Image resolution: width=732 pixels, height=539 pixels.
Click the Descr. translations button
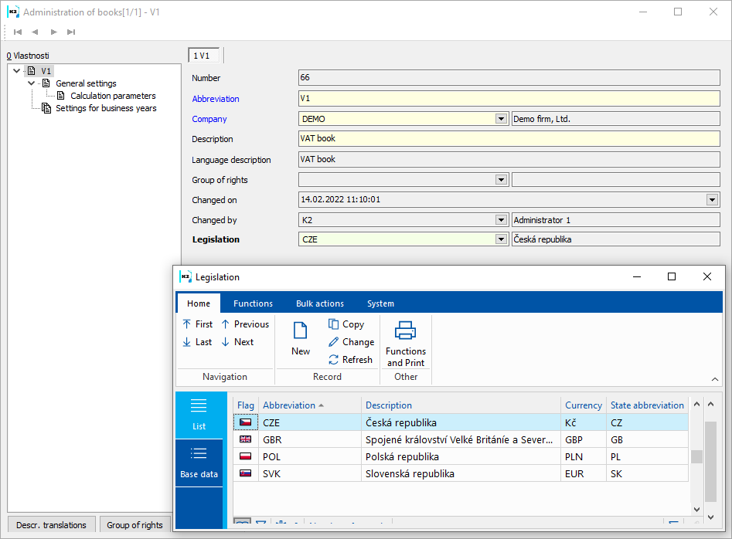click(x=52, y=525)
